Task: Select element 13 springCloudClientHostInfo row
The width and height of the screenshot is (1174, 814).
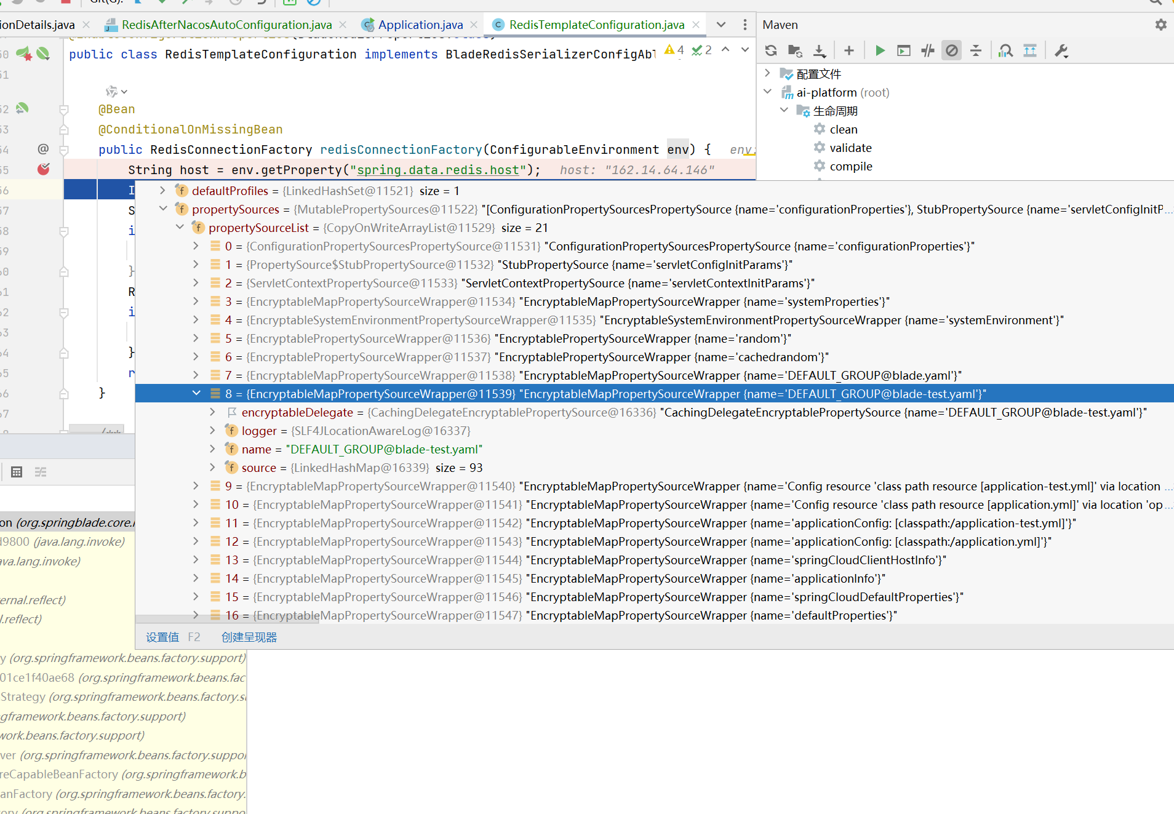Action: (655, 560)
